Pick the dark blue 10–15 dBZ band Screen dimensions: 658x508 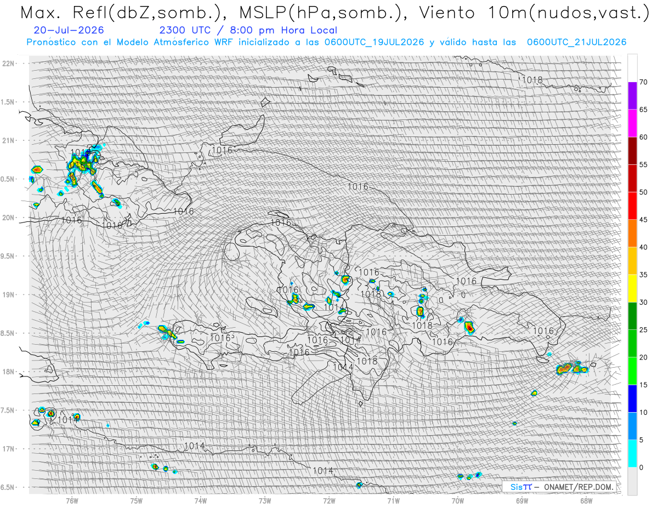tap(632, 398)
